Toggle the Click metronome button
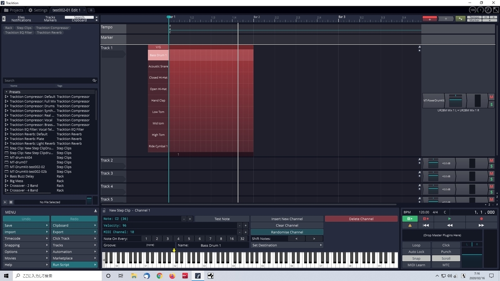 click(x=446, y=245)
